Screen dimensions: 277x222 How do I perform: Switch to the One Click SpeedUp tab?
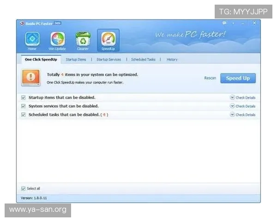[x=41, y=60]
